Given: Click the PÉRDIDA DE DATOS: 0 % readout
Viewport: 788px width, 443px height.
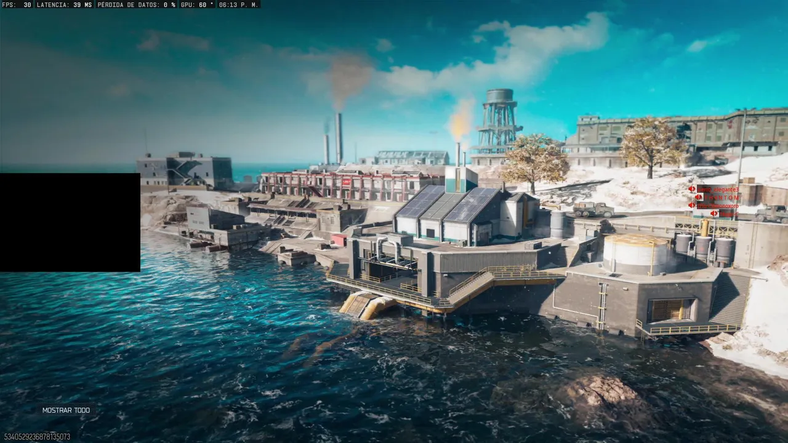Looking at the screenshot, I should coord(136,4).
